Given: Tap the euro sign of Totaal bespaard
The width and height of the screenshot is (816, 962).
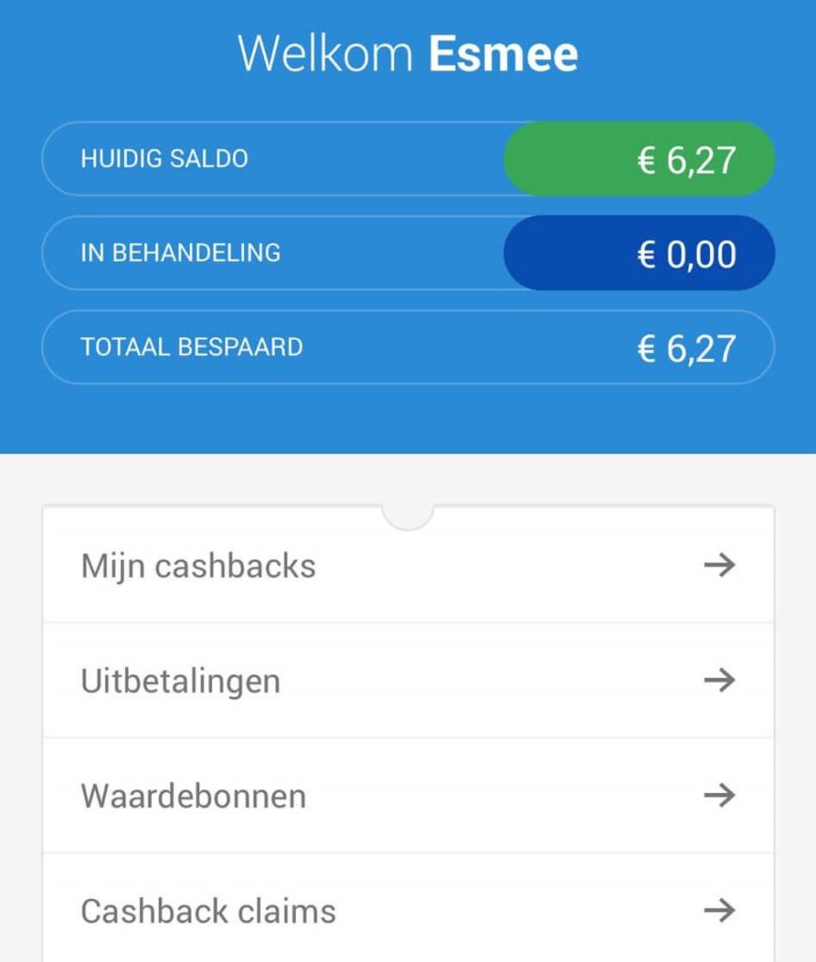Looking at the screenshot, I should pyautogui.click(x=647, y=349).
